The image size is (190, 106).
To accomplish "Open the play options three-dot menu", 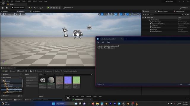I will coord(59,8).
